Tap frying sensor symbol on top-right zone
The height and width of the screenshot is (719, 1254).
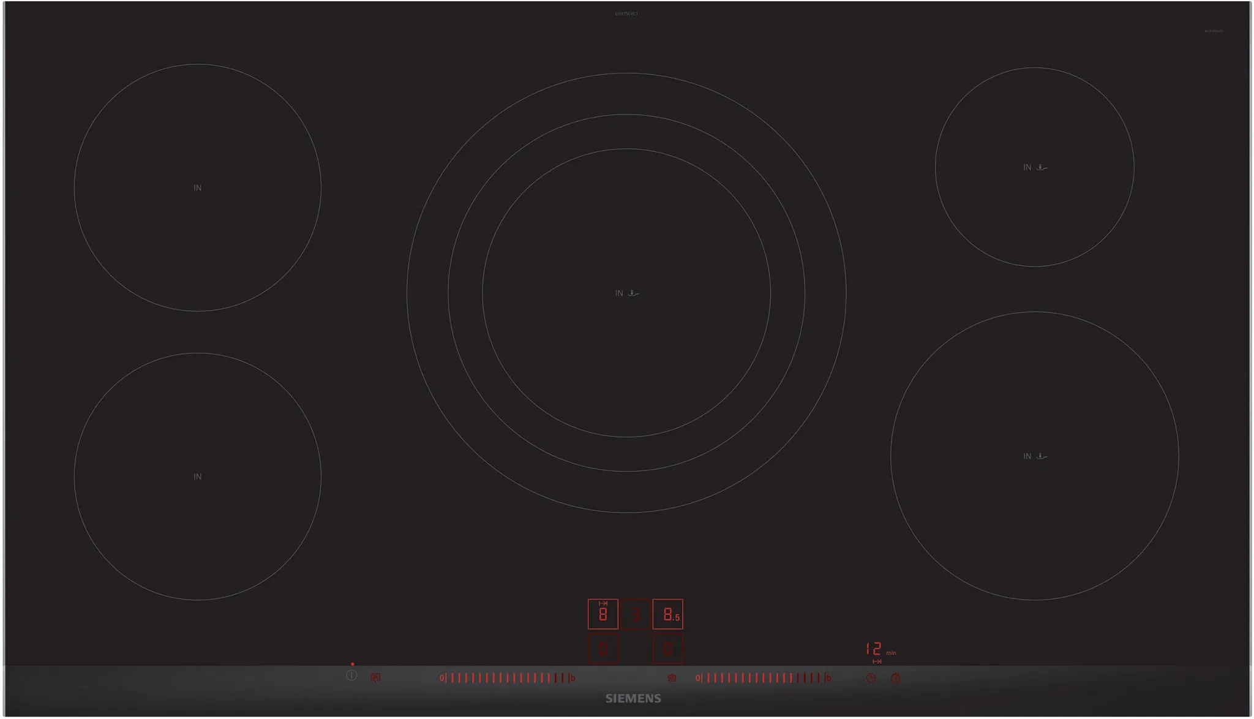[1042, 167]
